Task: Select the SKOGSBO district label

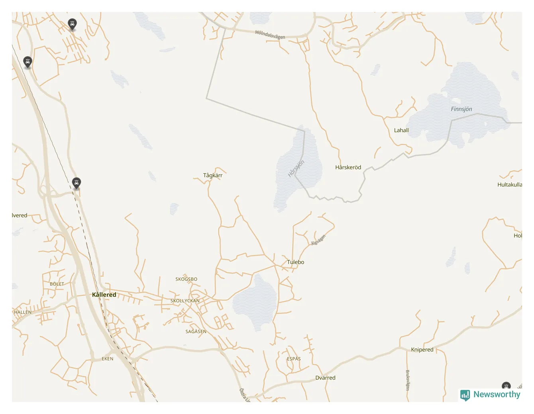Action: click(x=187, y=279)
